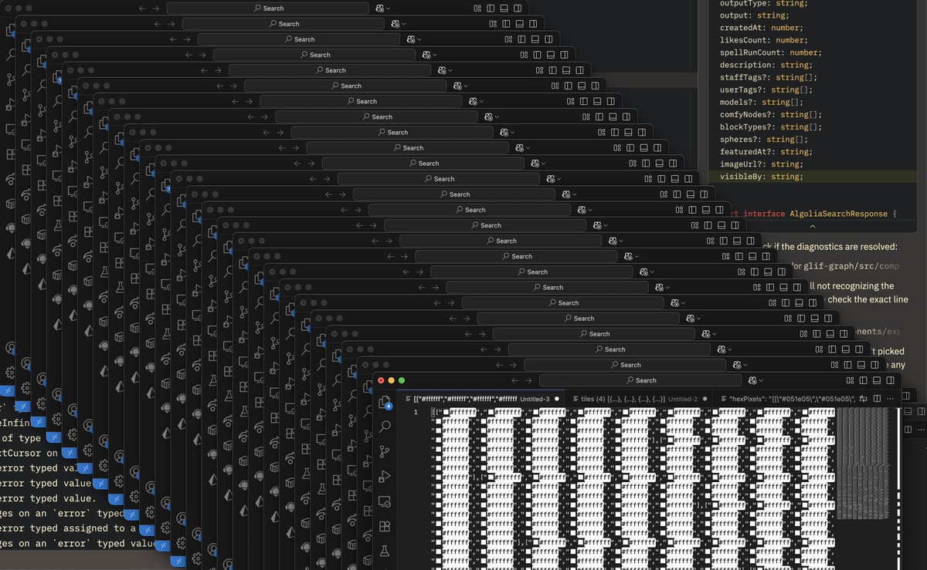Image resolution: width=927 pixels, height=570 pixels.
Task: Split the editor in the front window
Action: [x=877, y=399]
